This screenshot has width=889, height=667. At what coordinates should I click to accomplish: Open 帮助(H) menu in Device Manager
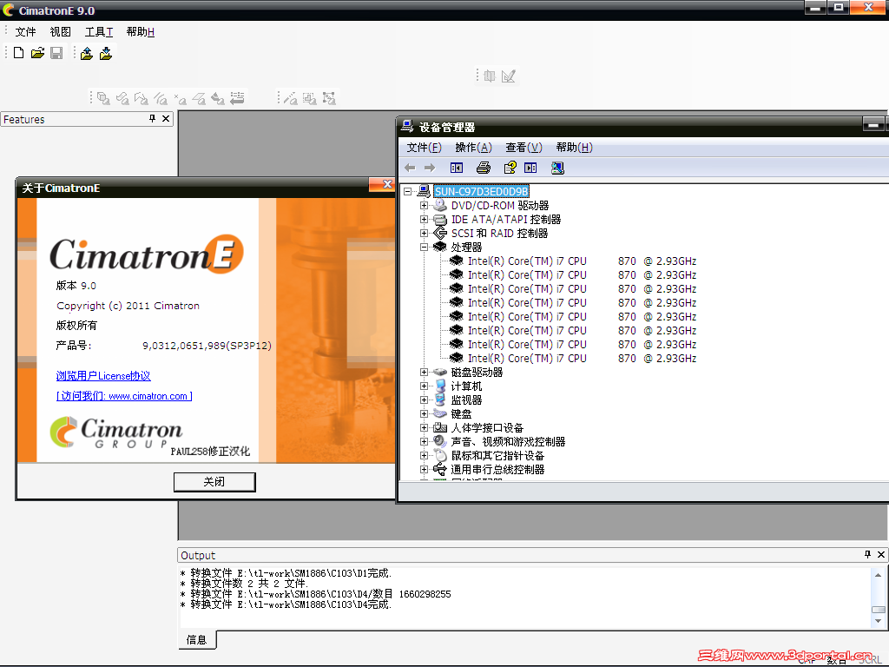click(575, 148)
